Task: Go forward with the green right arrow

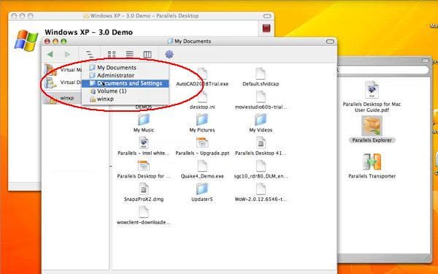Action: 67,54
